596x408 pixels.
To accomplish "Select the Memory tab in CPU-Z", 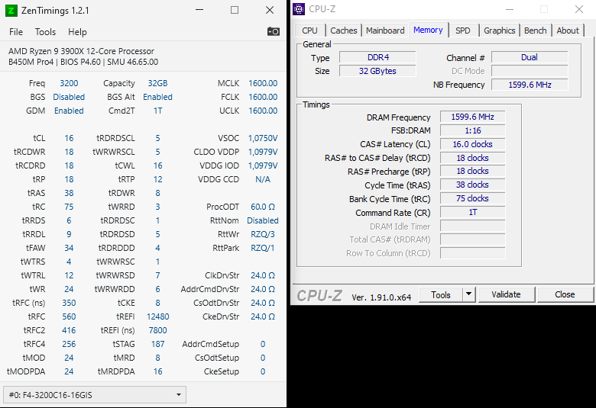I will pos(428,30).
